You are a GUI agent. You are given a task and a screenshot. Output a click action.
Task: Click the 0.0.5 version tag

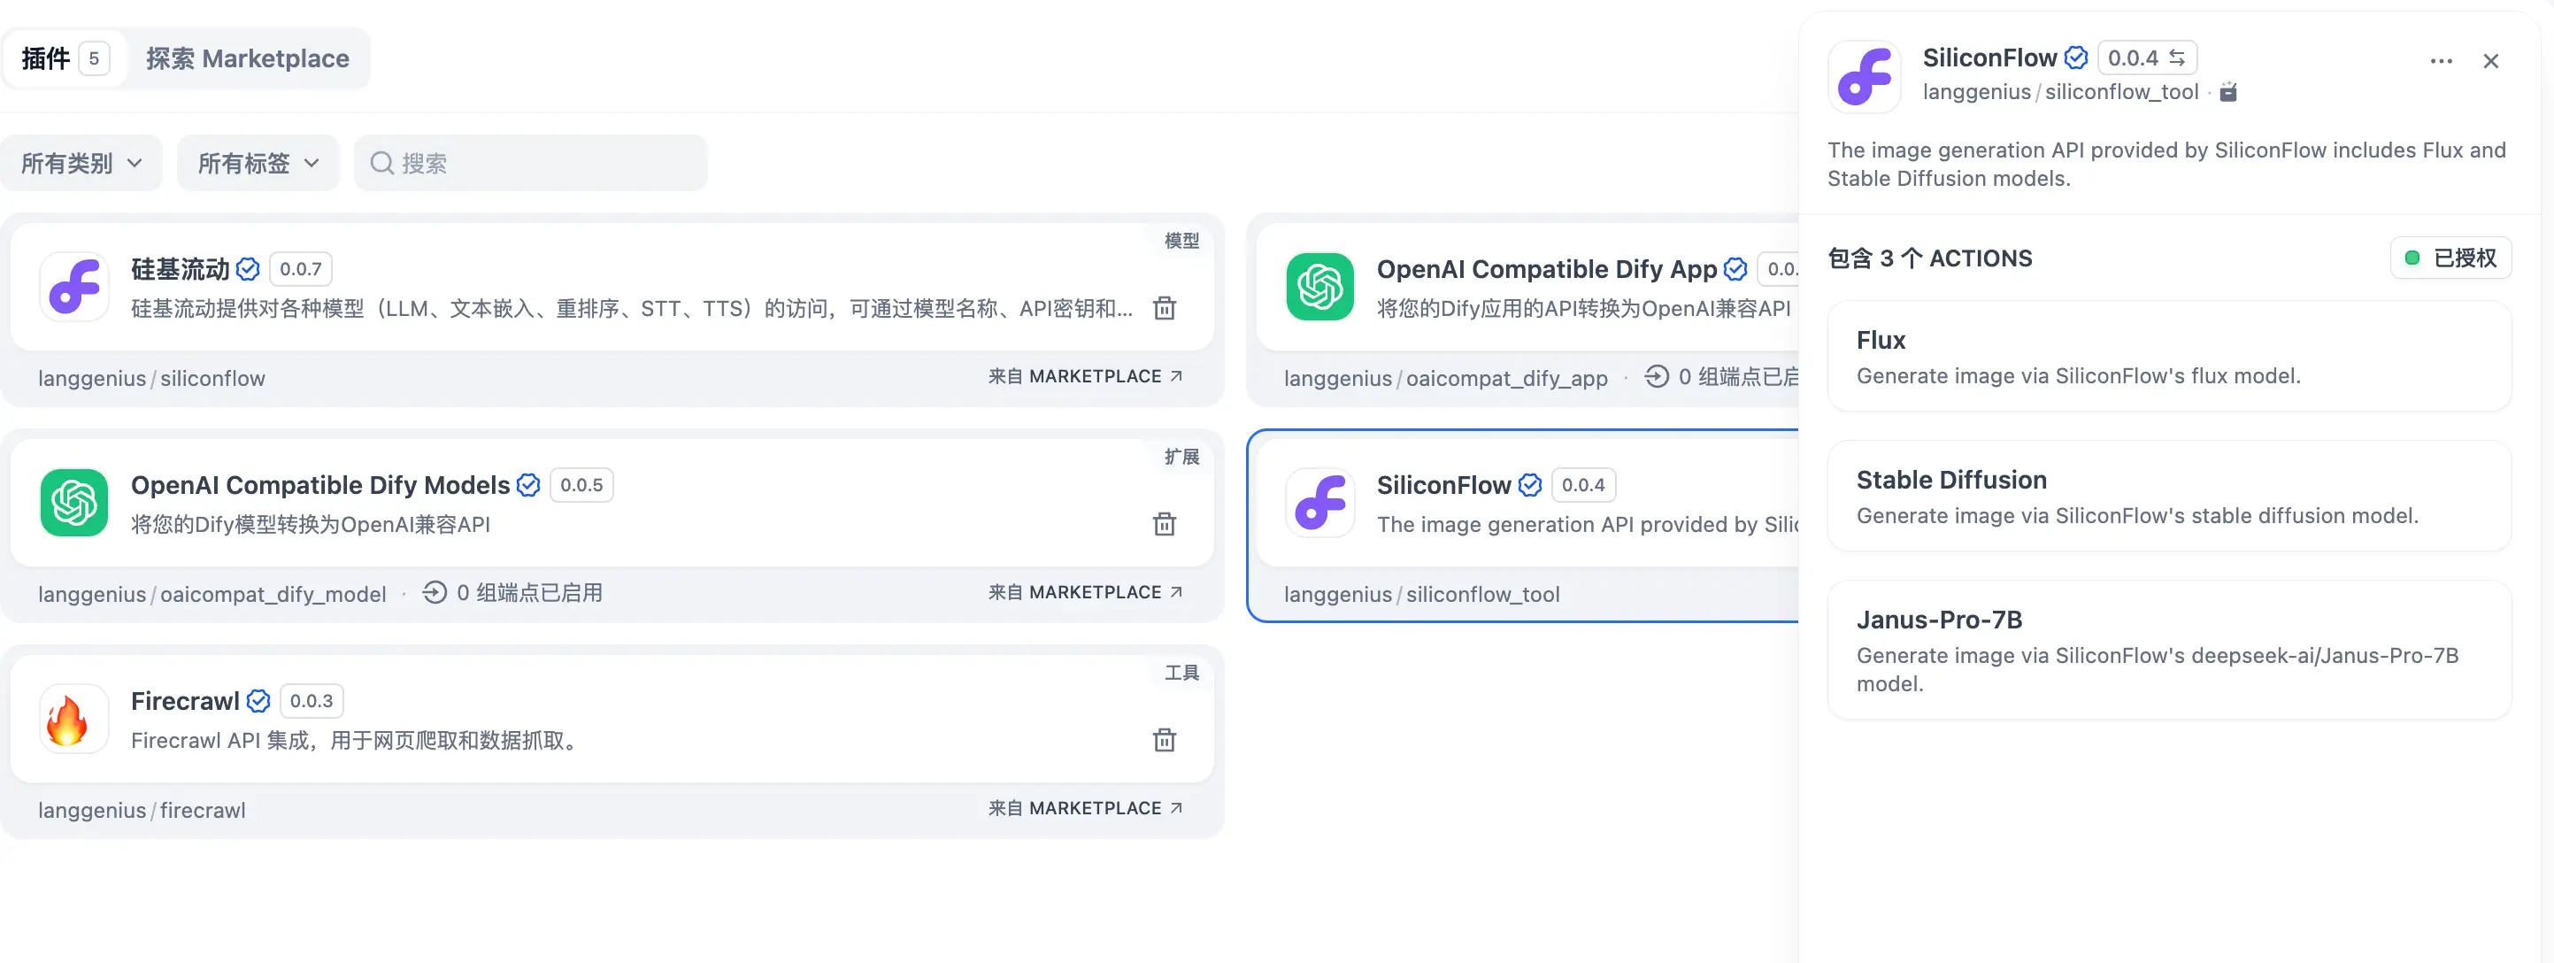point(582,485)
